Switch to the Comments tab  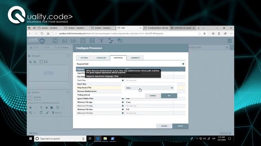(x=135, y=58)
